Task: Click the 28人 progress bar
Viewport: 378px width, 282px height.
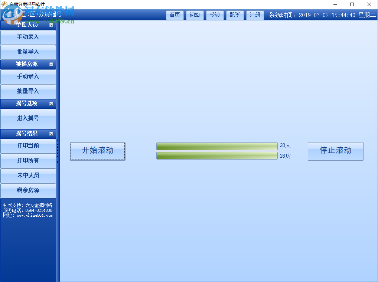Action: [x=217, y=146]
